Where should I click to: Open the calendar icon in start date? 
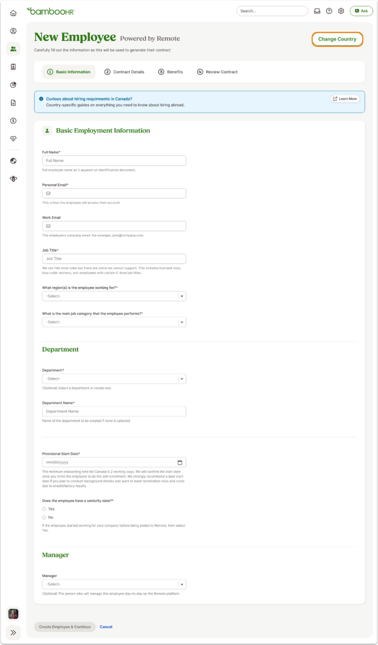[179, 462]
